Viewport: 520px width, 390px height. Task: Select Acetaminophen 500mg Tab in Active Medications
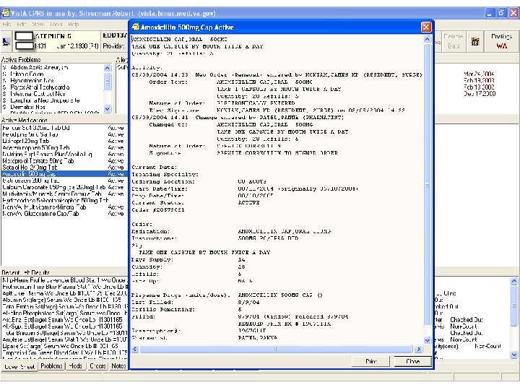35,147
